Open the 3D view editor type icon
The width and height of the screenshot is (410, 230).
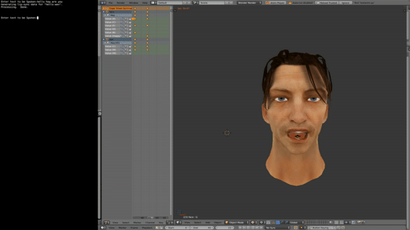click(178, 223)
